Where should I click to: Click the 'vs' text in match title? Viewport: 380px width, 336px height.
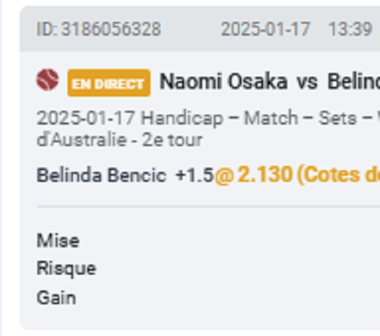click(307, 83)
